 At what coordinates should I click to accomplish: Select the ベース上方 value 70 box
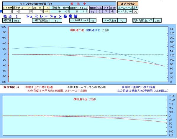(122, 21)
